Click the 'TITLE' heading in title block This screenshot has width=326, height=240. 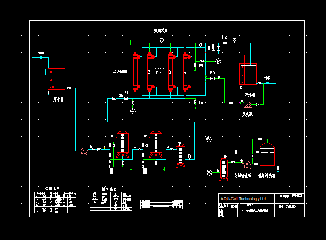pyautogui.click(x=250, y=205)
